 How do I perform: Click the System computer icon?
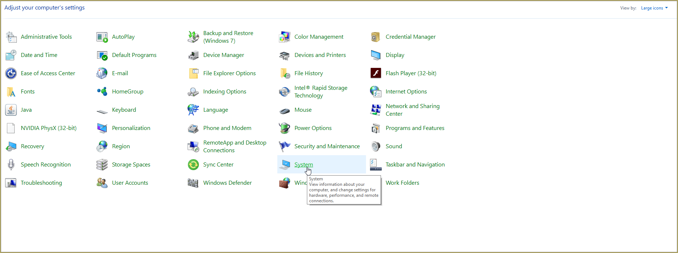pos(285,165)
